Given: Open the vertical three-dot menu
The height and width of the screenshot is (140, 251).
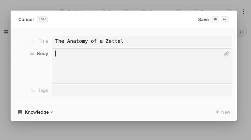Looking at the screenshot, I should click(x=244, y=12).
